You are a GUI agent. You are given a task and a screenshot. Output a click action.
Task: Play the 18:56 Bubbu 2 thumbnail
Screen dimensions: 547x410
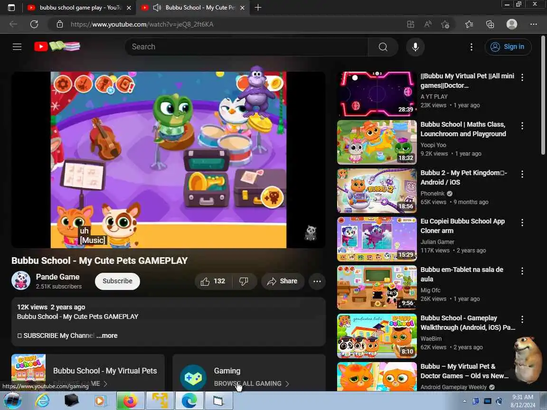click(377, 191)
